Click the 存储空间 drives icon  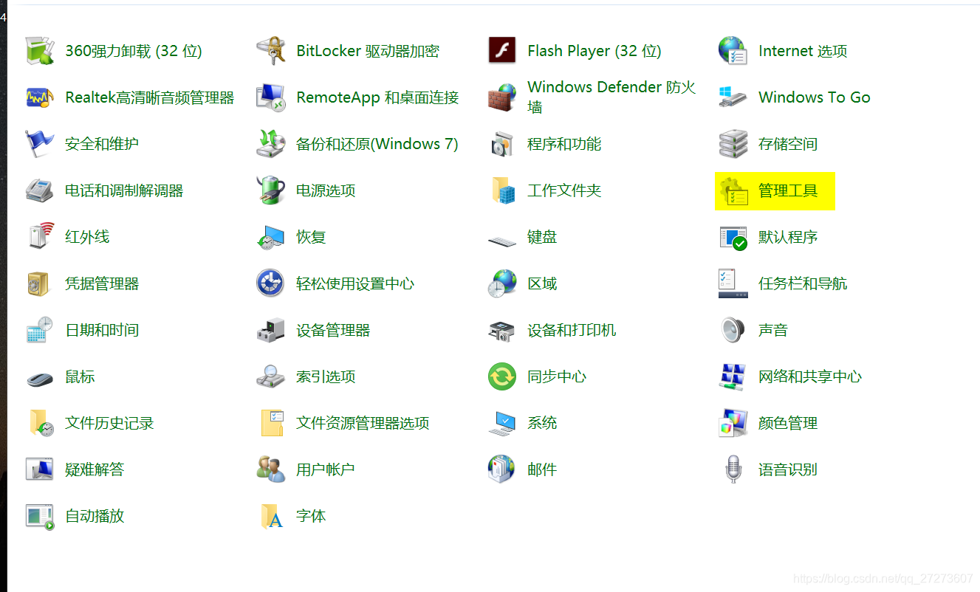click(x=733, y=144)
